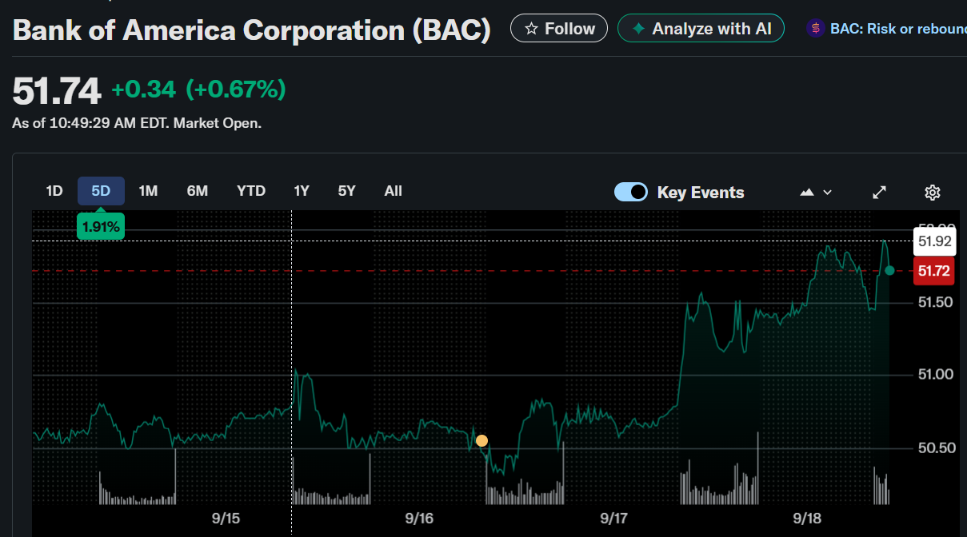Click the 'Bank of America Corporation (BAC)' title
Viewport: 967px width, 537px height.
[x=252, y=30]
